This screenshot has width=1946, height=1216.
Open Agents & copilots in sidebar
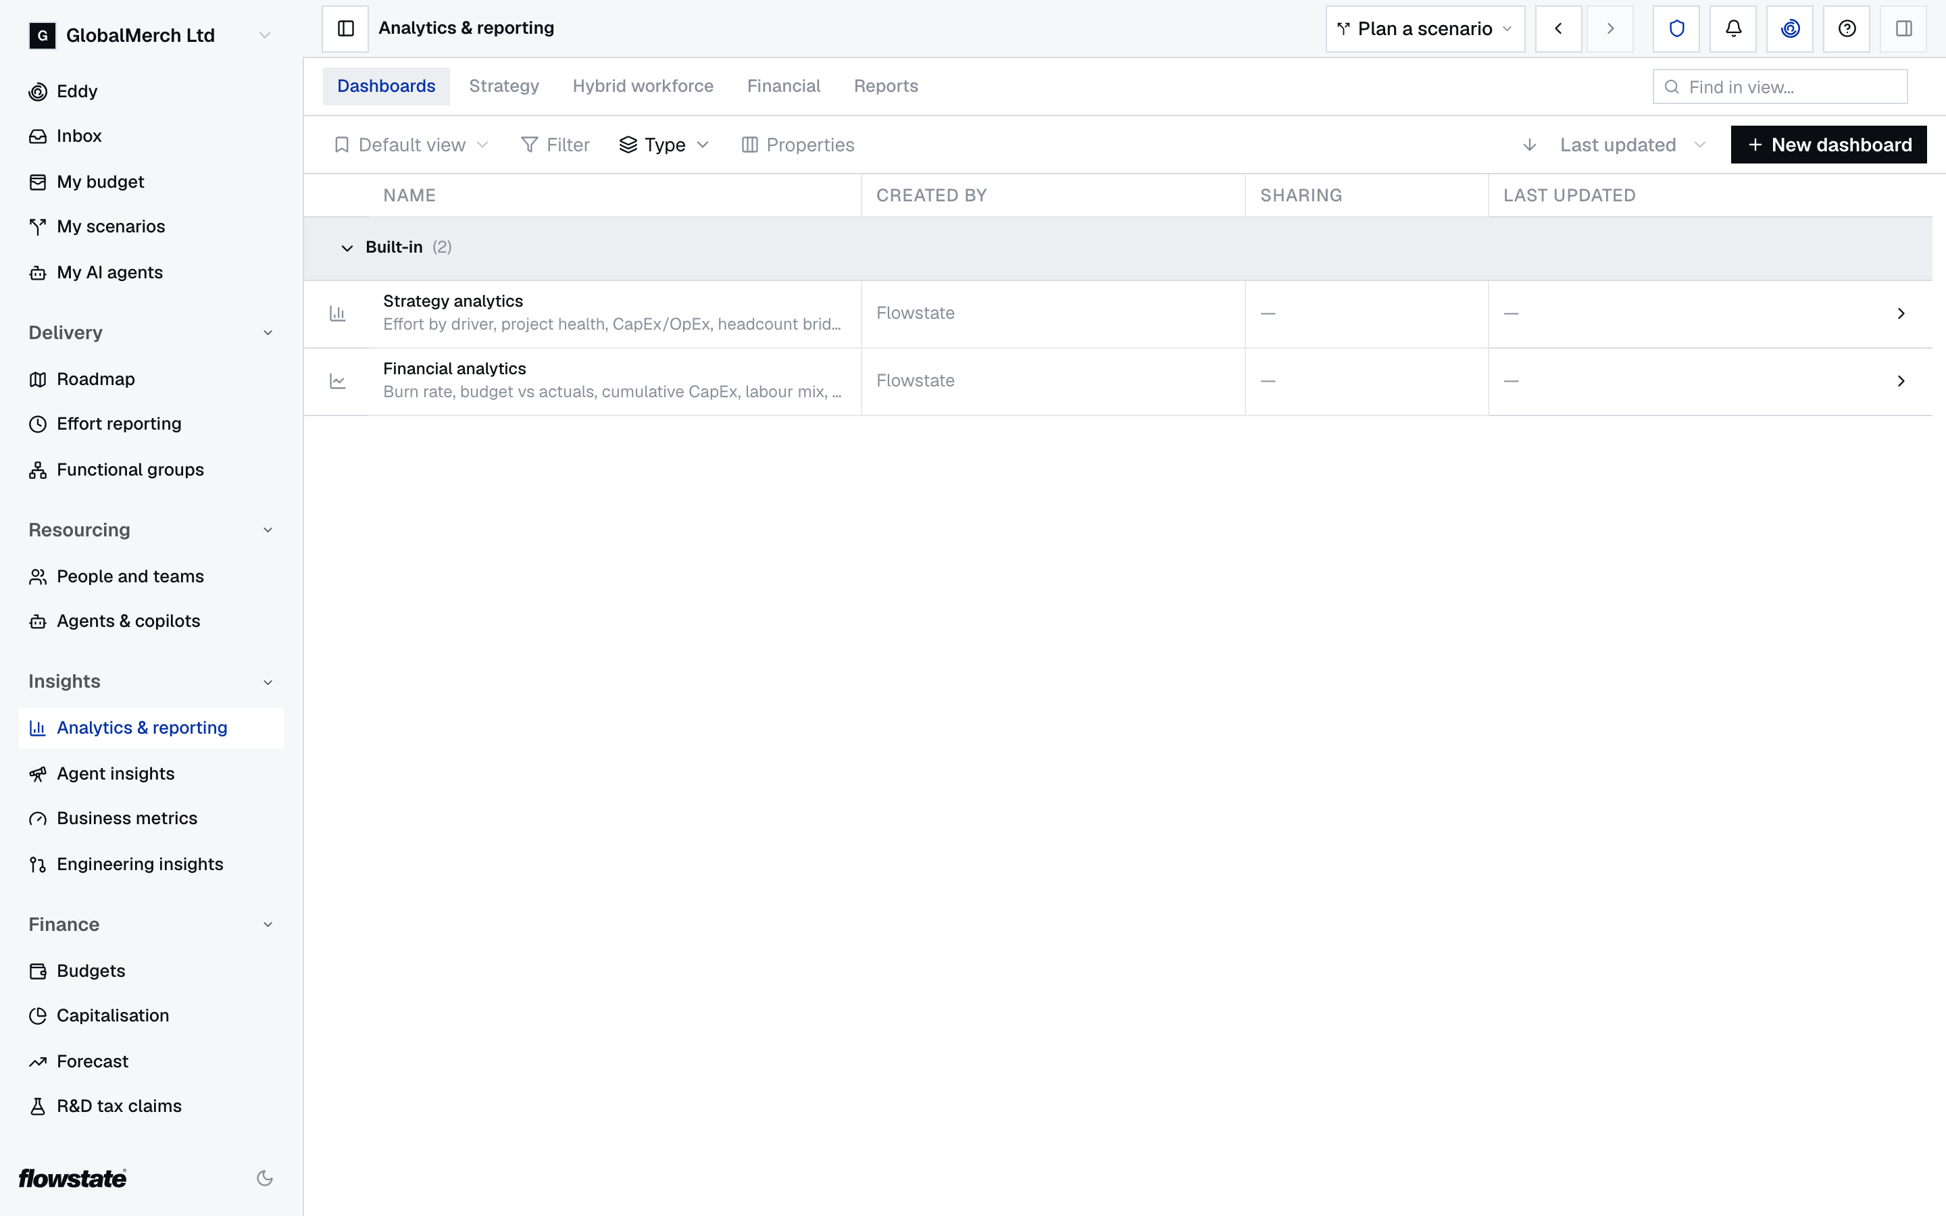click(x=151, y=621)
